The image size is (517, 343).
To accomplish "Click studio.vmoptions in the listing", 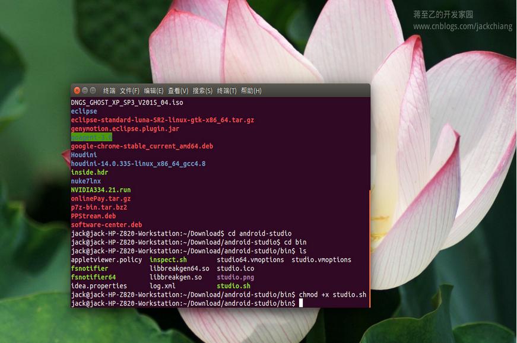I will coord(322,260).
